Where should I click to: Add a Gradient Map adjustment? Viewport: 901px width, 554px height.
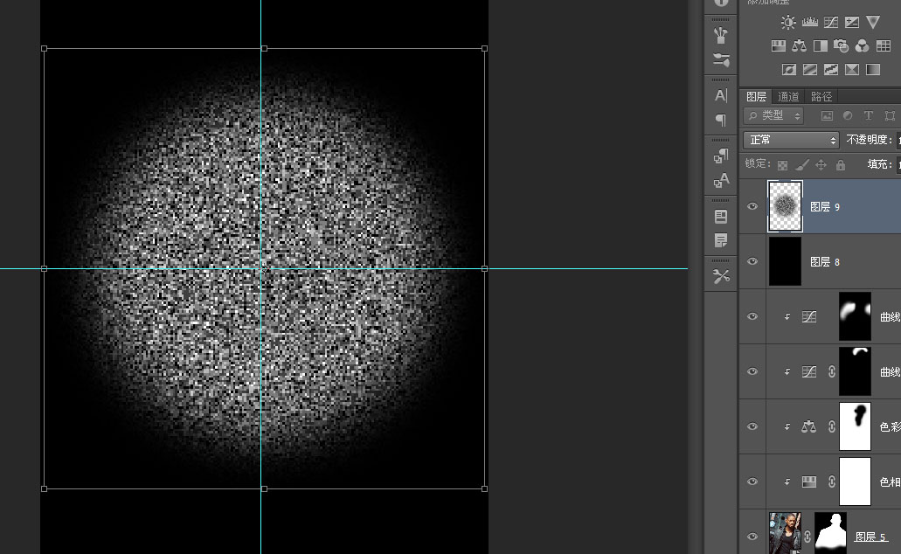click(x=873, y=70)
